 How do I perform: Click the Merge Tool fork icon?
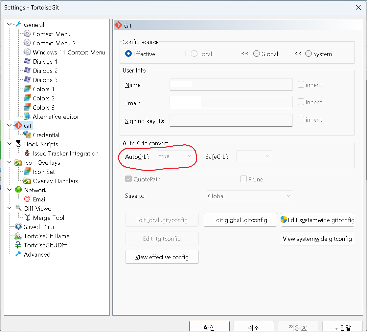tap(27, 218)
